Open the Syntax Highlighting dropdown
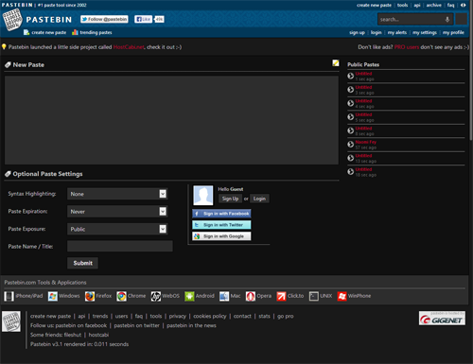 (117, 194)
